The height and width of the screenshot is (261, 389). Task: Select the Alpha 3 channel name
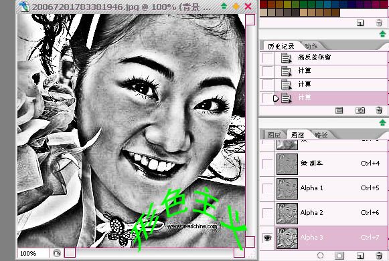click(311, 238)
